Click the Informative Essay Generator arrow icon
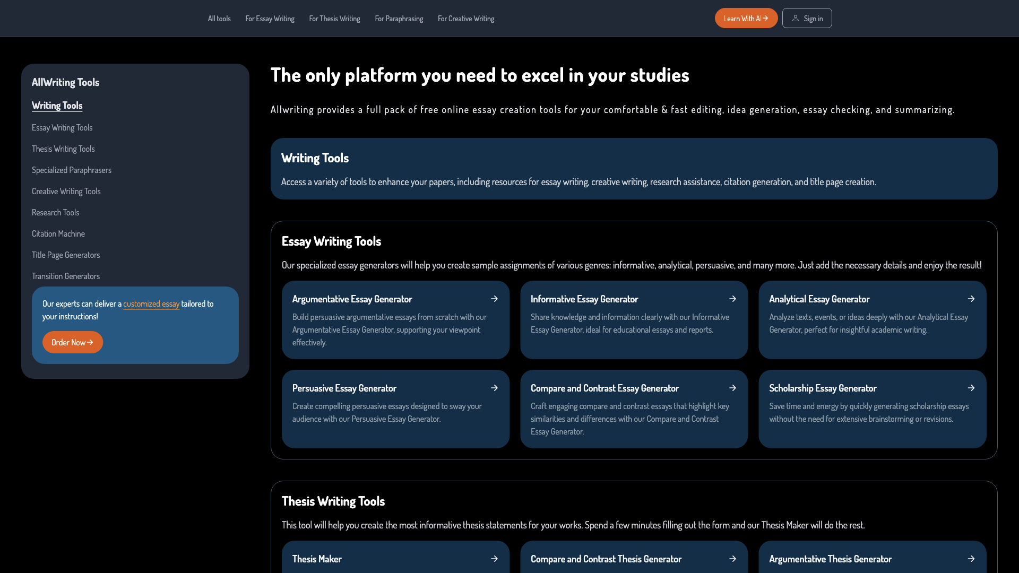 [733, 299]
